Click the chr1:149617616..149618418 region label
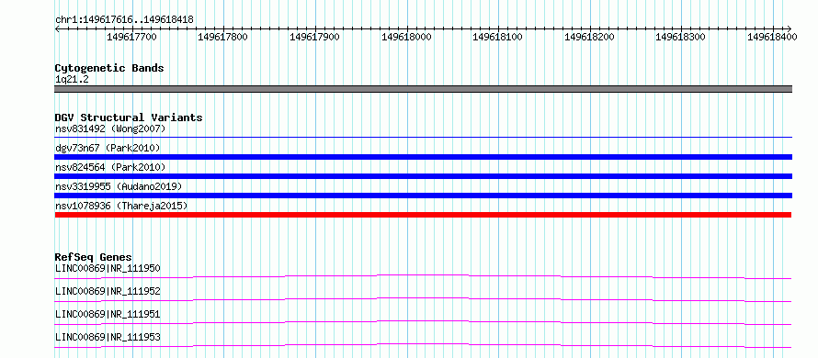818x358 pixels. tap(124, 20)
